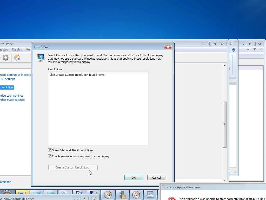Close the narrow window behind Control Panel

(232, 44)
